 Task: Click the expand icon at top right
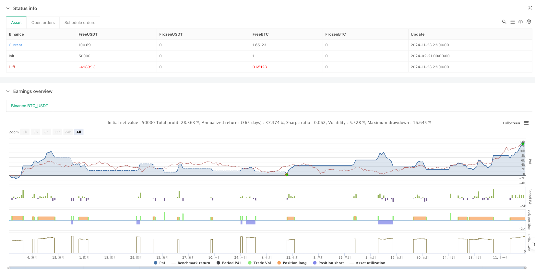[530, 8]
